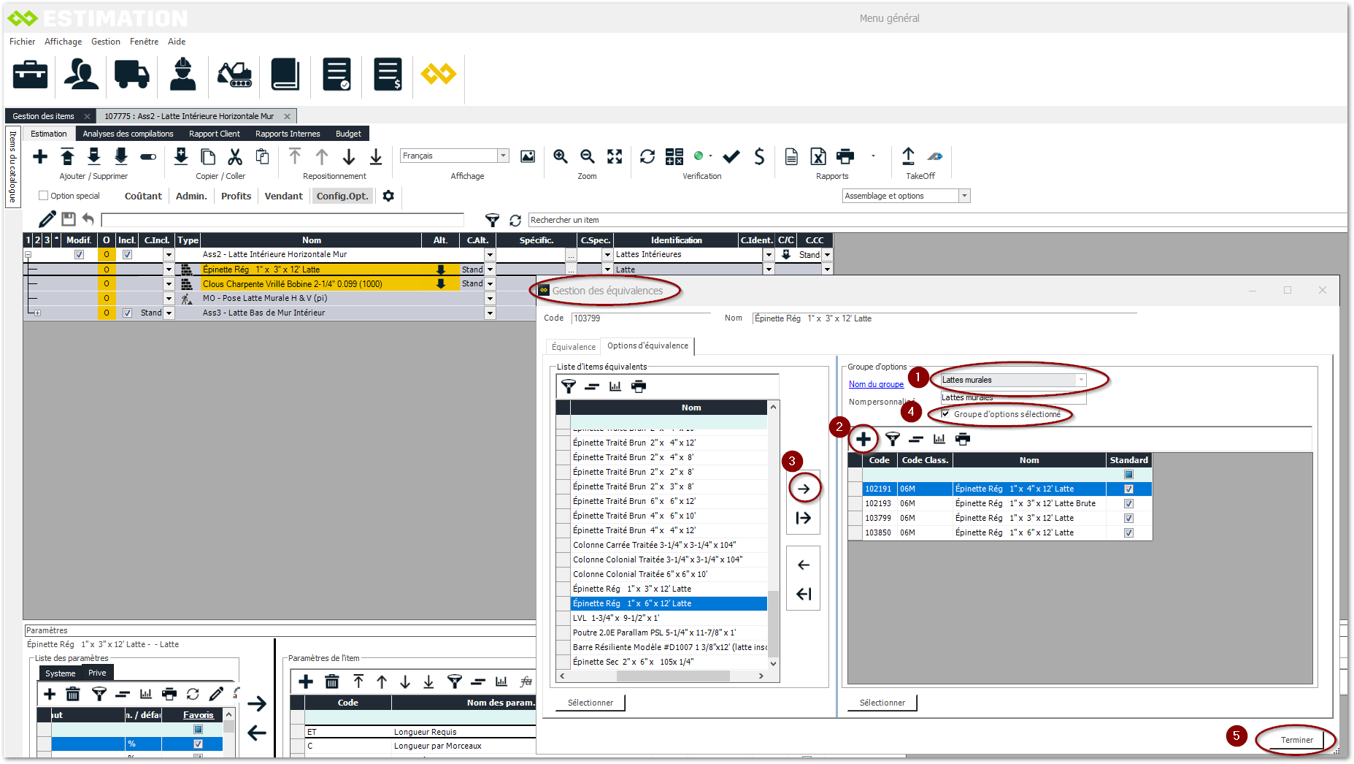Expand the Assemblage et options dropdown
Viewport: 1354px width, 764px height.
tap(964, 196)
